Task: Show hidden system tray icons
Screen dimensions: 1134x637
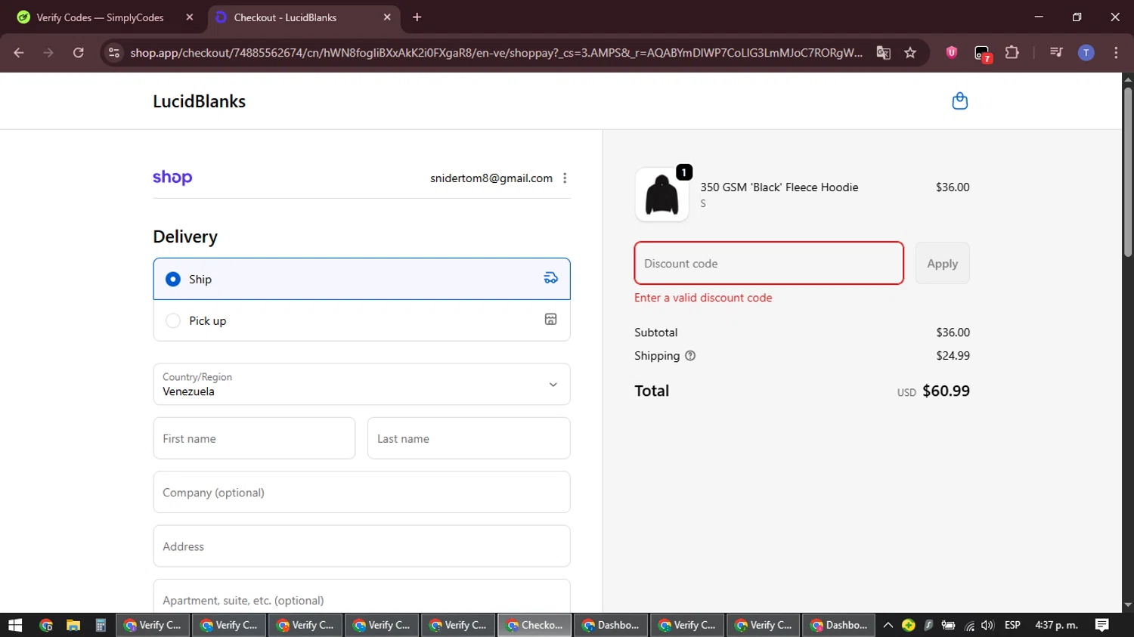Action: (x=888, y=625)
